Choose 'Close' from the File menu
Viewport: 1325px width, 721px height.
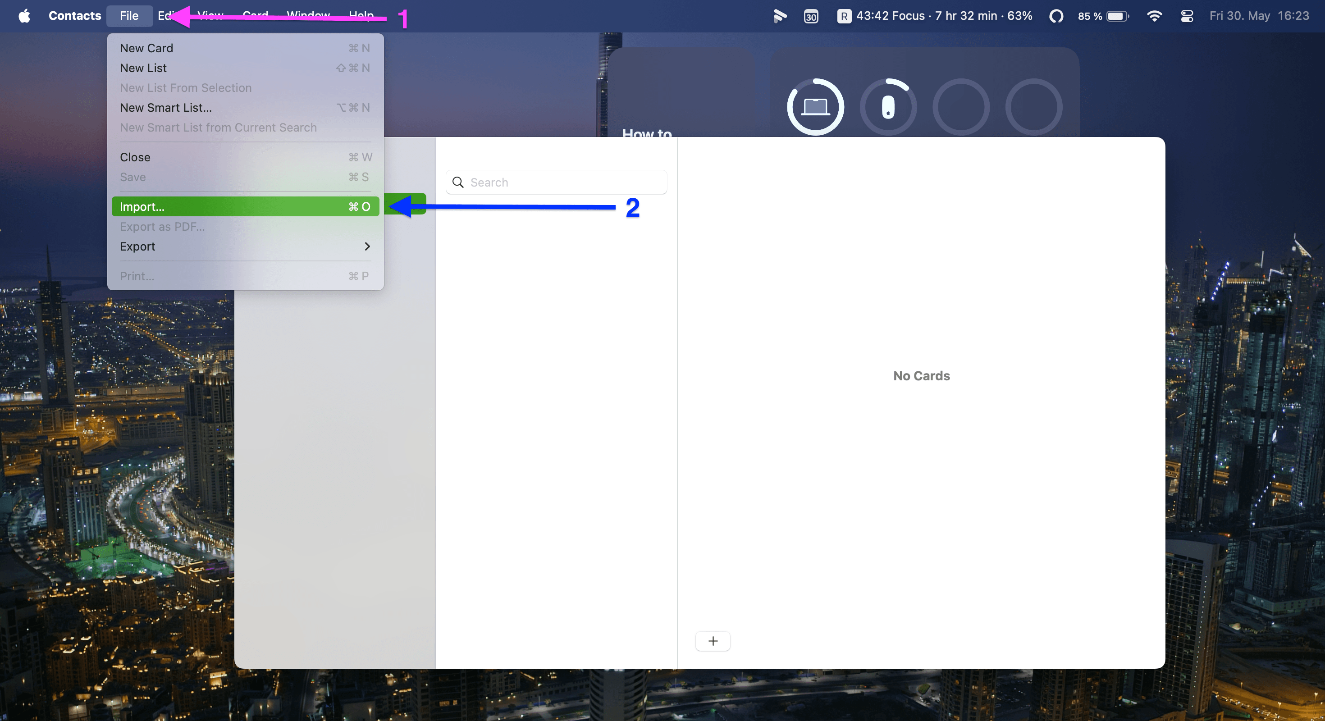click(x=135, y=157)
